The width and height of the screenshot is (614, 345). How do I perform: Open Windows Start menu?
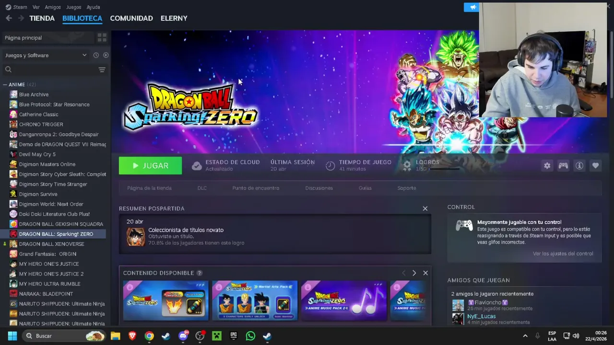[12, 336]
